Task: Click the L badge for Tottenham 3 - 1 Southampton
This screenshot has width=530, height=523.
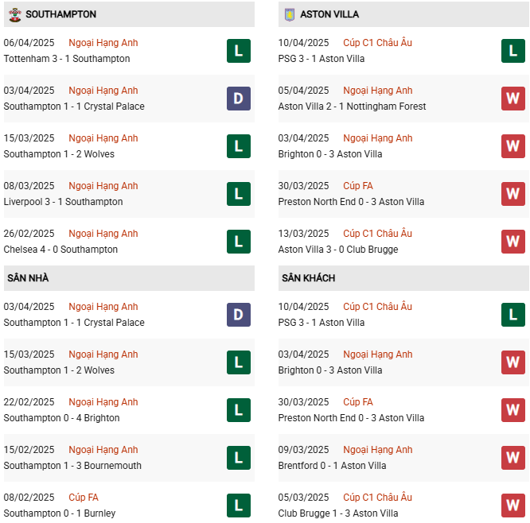Action: (238, 51)
